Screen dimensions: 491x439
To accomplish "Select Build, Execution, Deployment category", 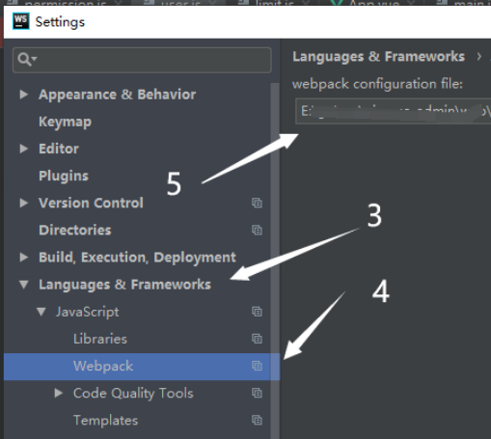I will pyautogui.click(x=137, y=258).
